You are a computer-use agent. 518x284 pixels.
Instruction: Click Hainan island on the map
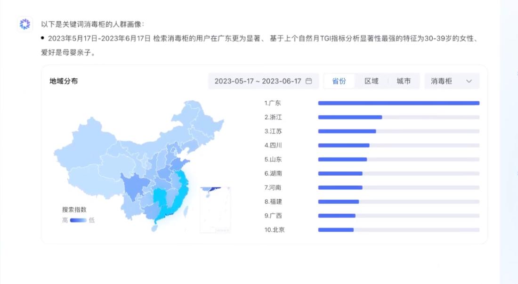154,228
